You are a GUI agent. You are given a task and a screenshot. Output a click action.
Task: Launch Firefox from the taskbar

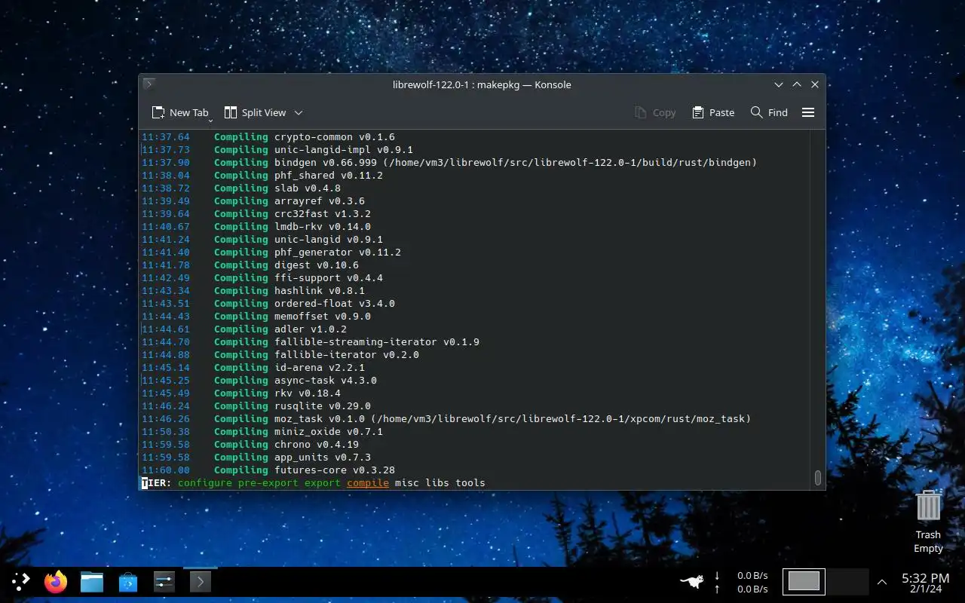tap(56, 581)
